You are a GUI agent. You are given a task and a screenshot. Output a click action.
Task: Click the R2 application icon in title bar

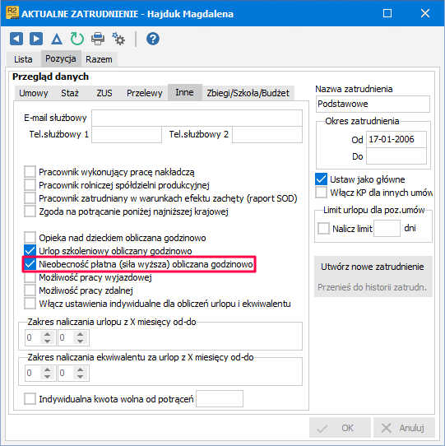(12, 13)
